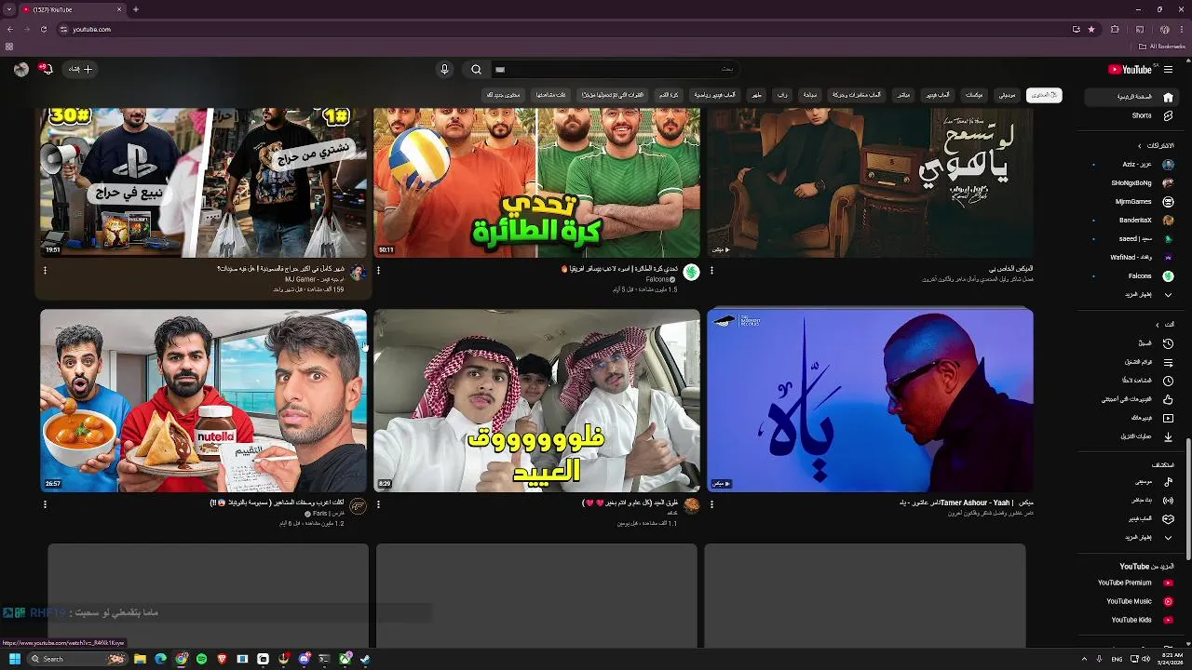Image resolution: width=1192 pixels, height=670 pixels.
Task: Select the Live (مباشر) filter chip
Action: (x=903, y=95)
